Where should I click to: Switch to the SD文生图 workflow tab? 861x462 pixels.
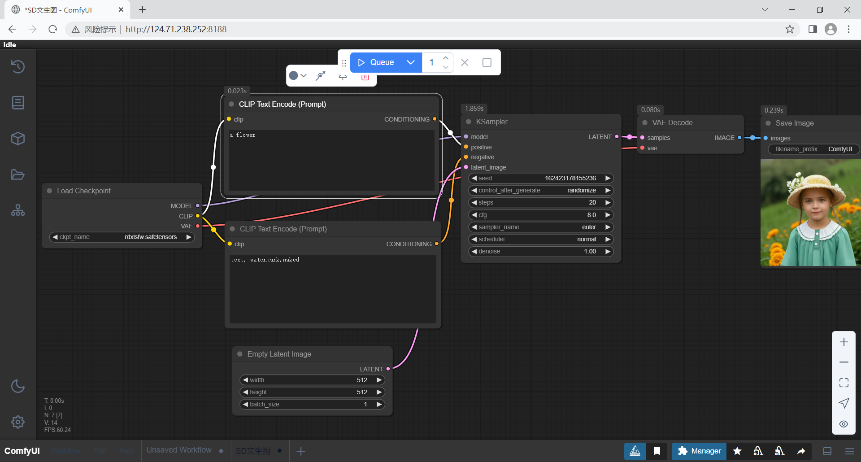pyautogui.click(x=253, y=451)
